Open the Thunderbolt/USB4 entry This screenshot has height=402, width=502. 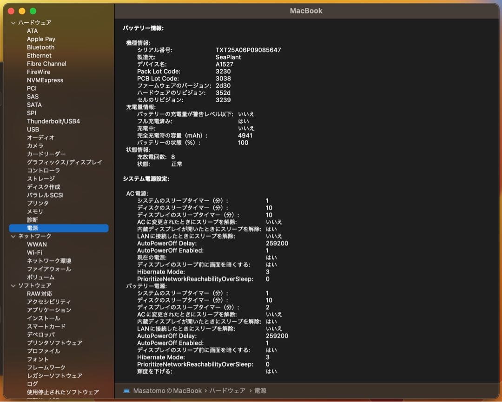click(53, 121)
